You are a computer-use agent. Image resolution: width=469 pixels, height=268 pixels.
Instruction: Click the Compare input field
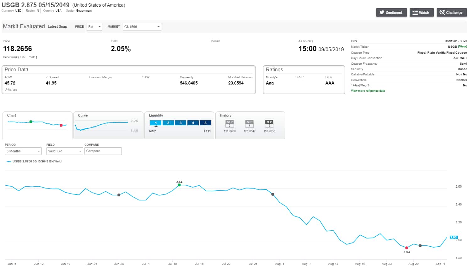click(103, 151)
